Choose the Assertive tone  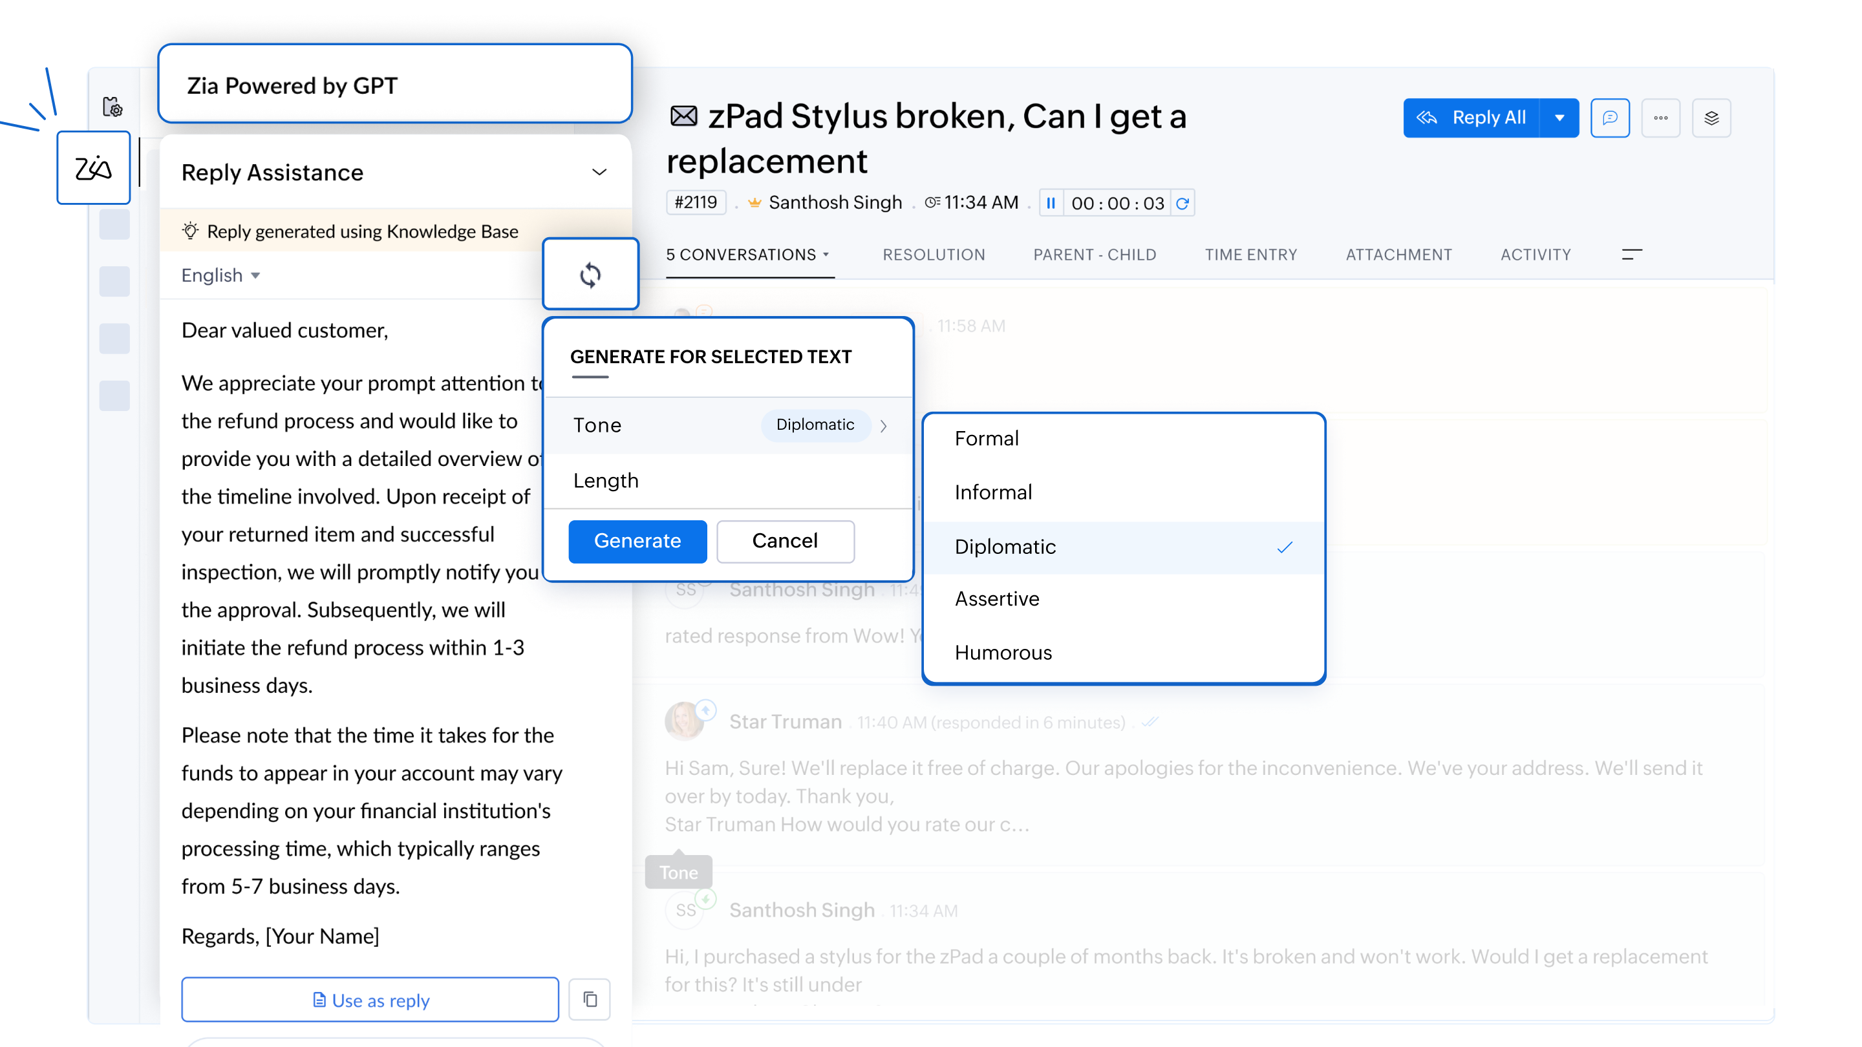[997, 598]
